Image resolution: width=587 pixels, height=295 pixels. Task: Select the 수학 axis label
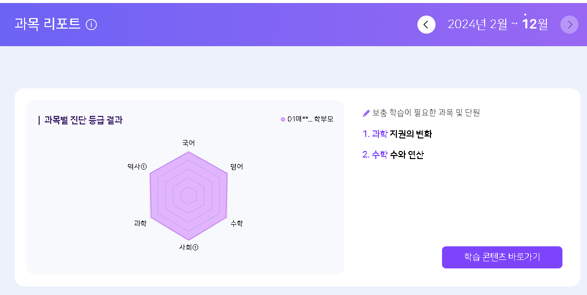tap(236, 223)
